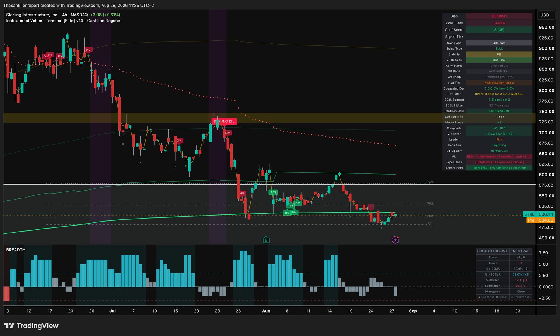
Task: Click the breadth Score value -2 / 8
Action: (x=521, y=257)
